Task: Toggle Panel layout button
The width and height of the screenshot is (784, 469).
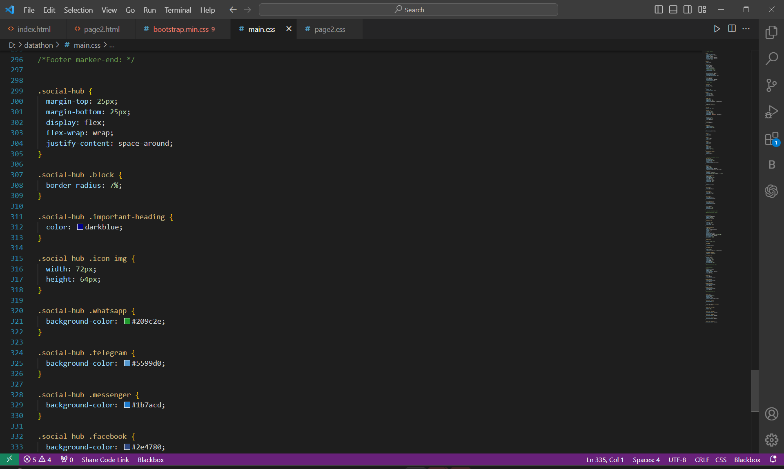Action: 673,9
